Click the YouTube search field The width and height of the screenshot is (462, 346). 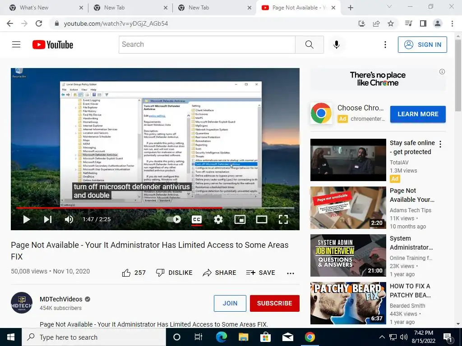(x=207, y=45)
